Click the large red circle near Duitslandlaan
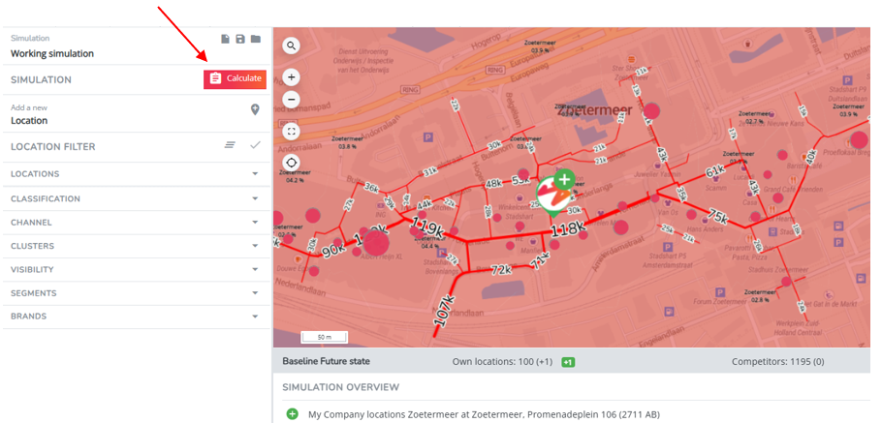The height and width of the screenshot is (423, 882). click(859, 140)
